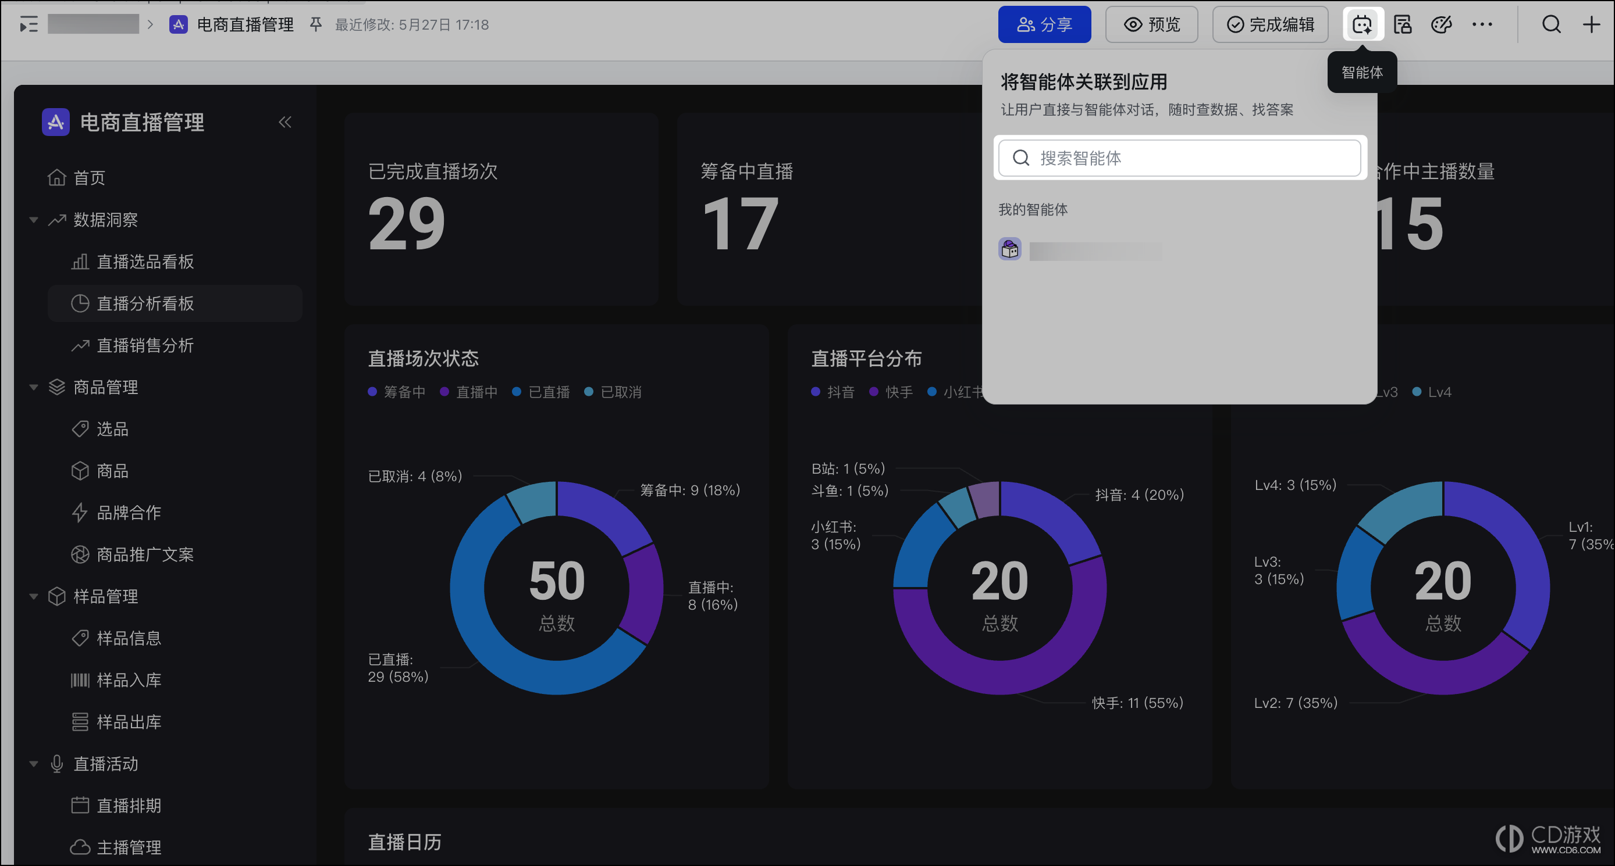The height and width of the screenshot is (866, 1615).
Task: Click the bar chart icon for 直播选品看板
Action: [80, 262]
